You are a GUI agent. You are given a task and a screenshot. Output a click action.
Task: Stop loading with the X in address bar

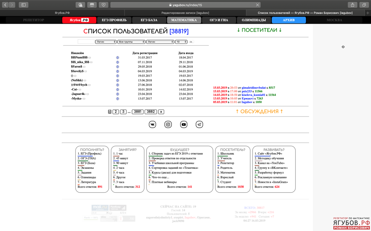click(x=257, y=5)
